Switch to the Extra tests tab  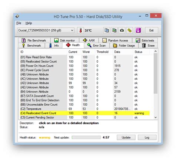[145, 40]
